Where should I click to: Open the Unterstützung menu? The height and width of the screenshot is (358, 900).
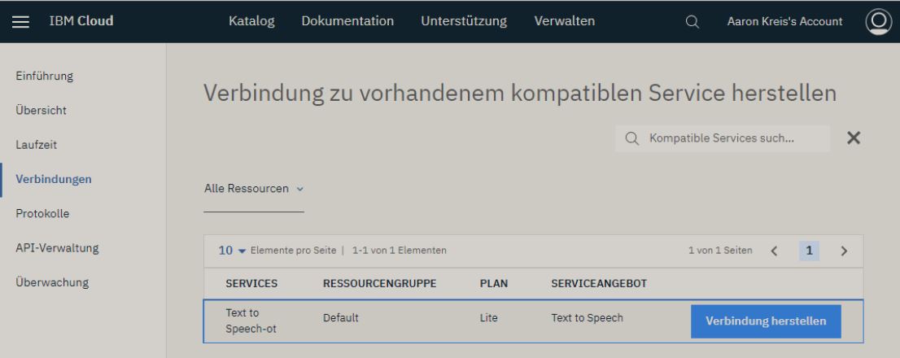464,21
